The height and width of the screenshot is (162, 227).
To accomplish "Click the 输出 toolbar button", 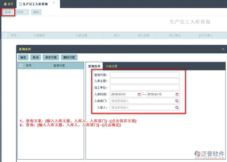I will [36, 12].
